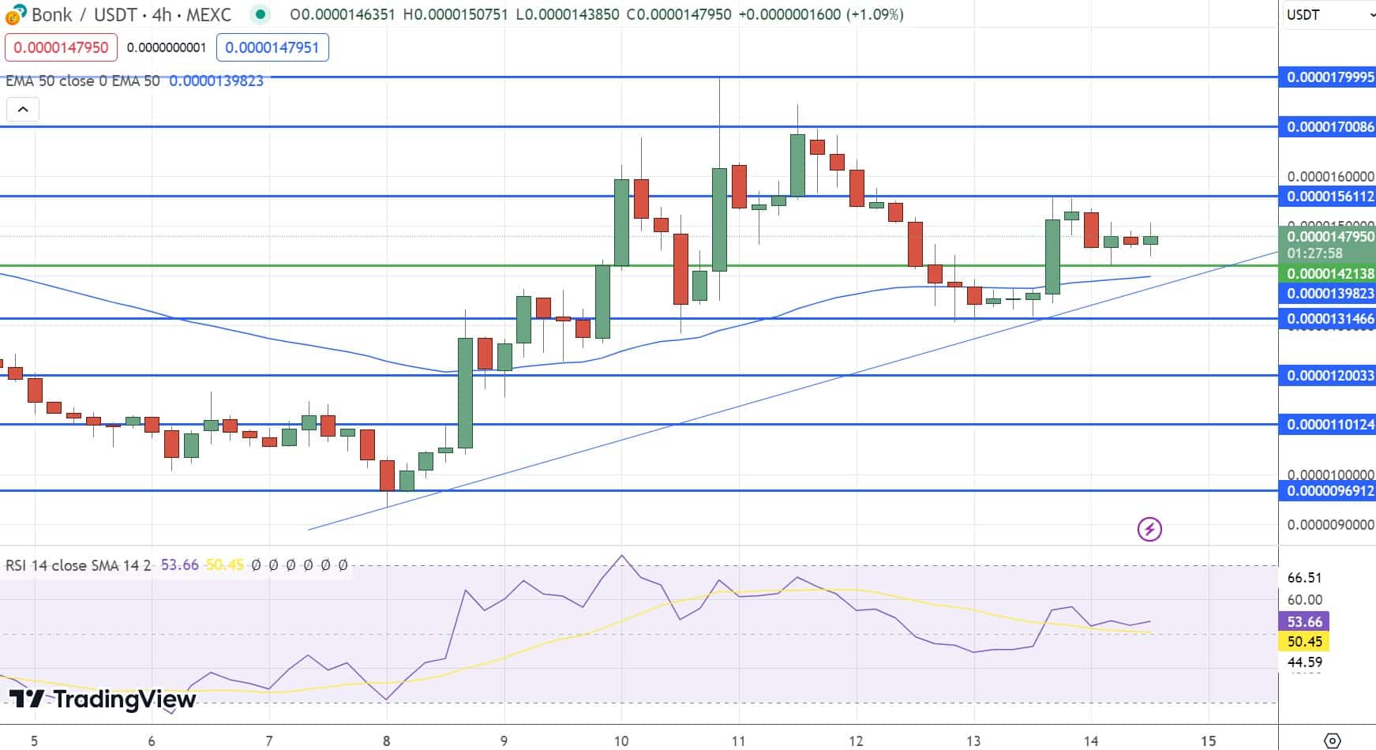Click the green market status dot

[261, 14]
